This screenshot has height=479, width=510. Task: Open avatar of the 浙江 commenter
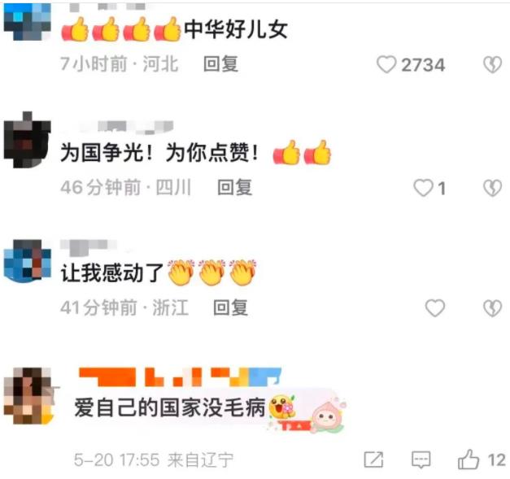pos(28,261)
